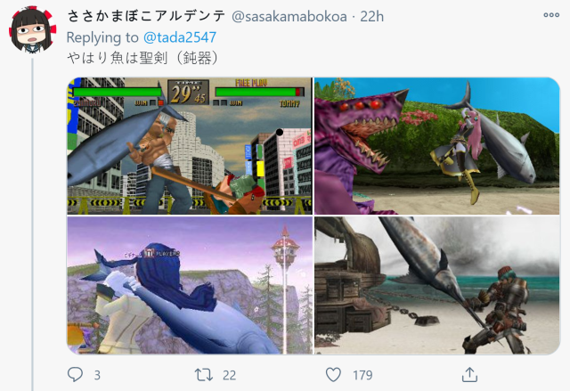Open the reply icon with speech bubble
This screenshot has height=391, width=570.
click(x=75, y=374)
